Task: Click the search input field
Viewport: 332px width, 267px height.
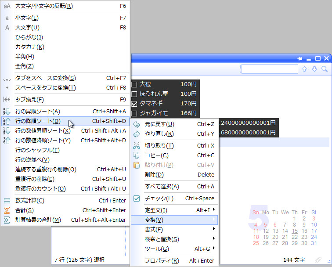Action: 270,69
